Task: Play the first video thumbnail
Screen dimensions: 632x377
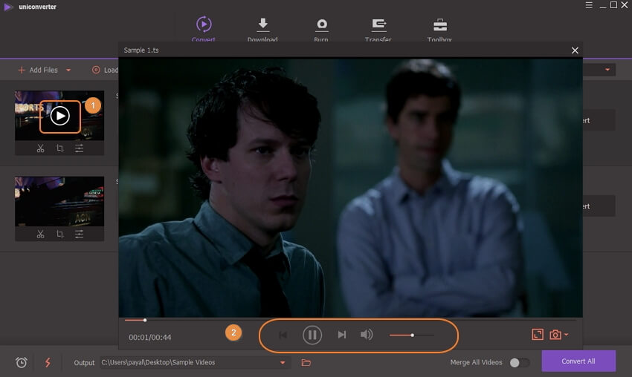Action: tap(60, 117)
